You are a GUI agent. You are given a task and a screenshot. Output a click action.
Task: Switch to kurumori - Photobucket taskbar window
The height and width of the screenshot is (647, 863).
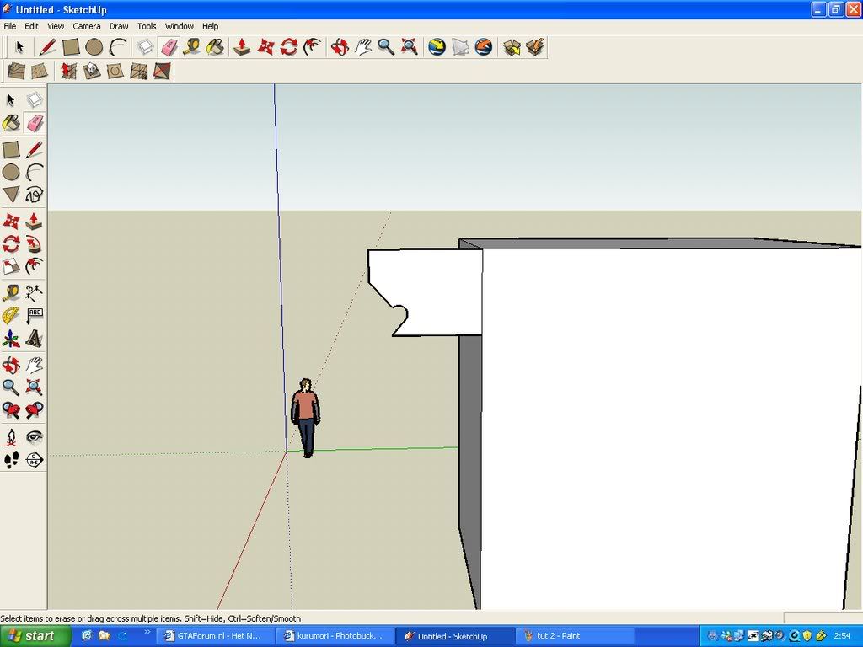tap(335, 636)
